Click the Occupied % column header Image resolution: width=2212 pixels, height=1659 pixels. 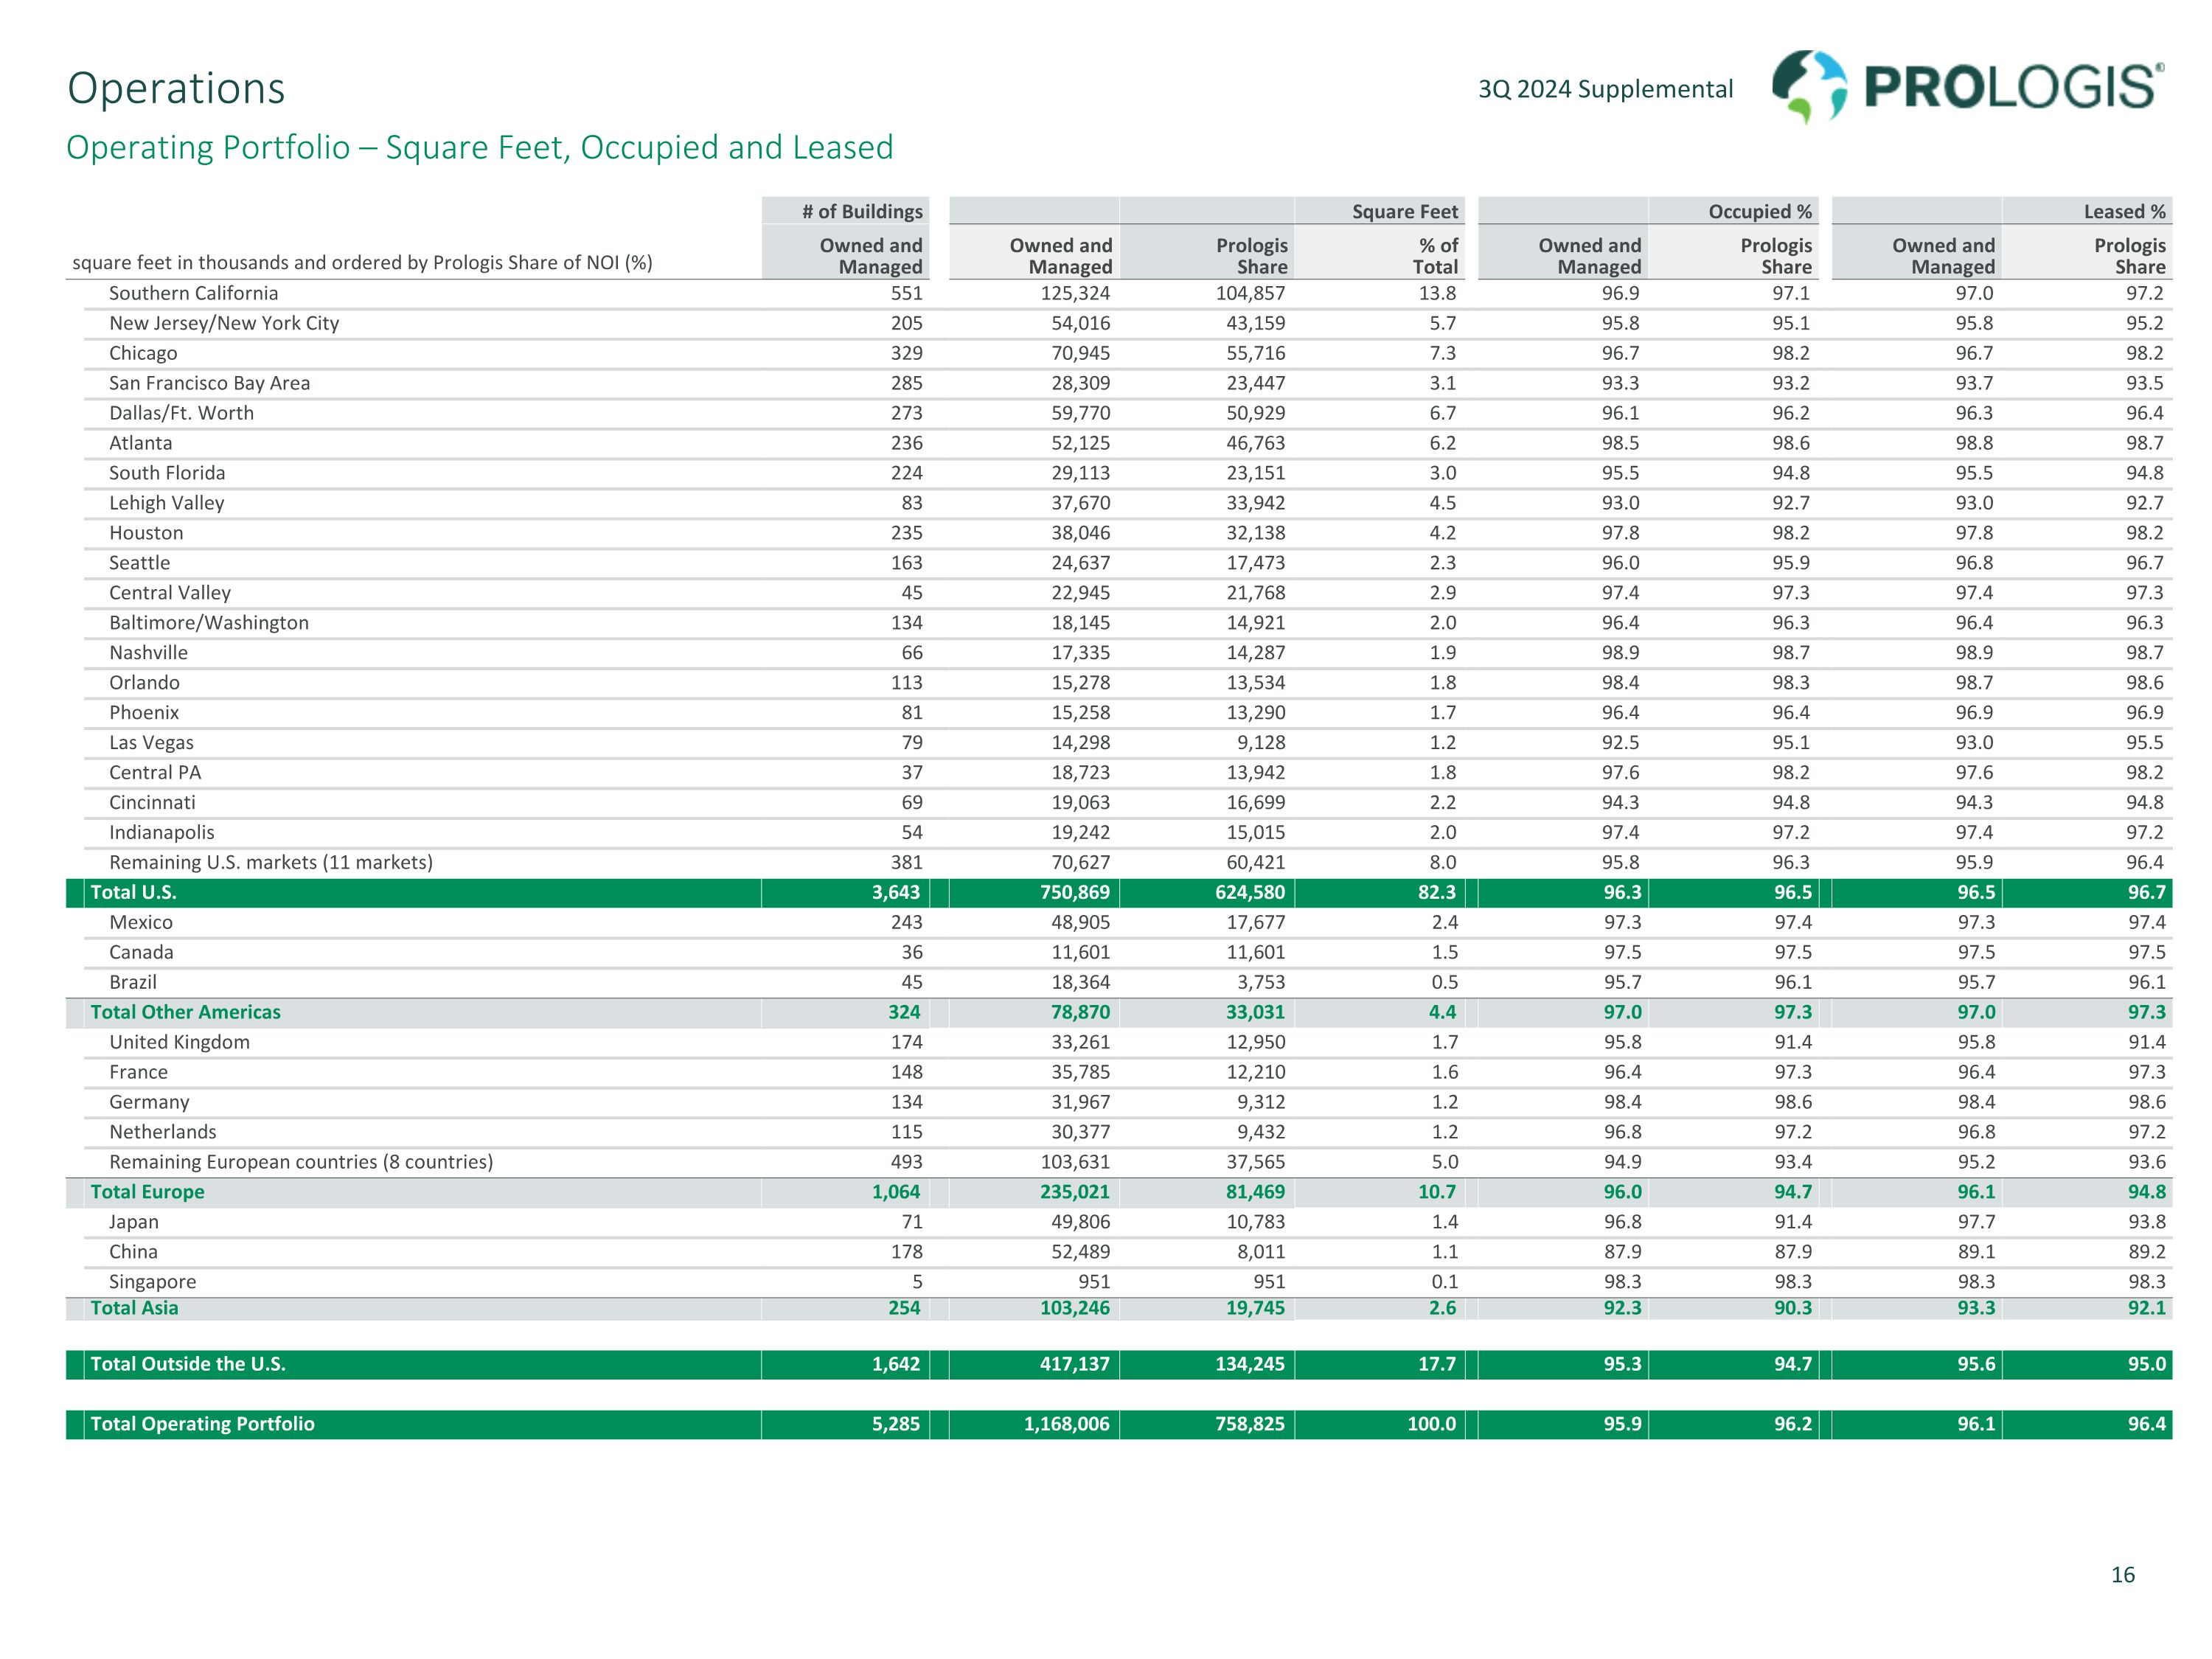click(x=1759, y=211)
